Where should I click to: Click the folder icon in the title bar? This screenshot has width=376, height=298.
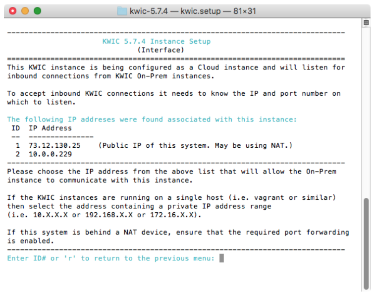(x=122, y=11)
